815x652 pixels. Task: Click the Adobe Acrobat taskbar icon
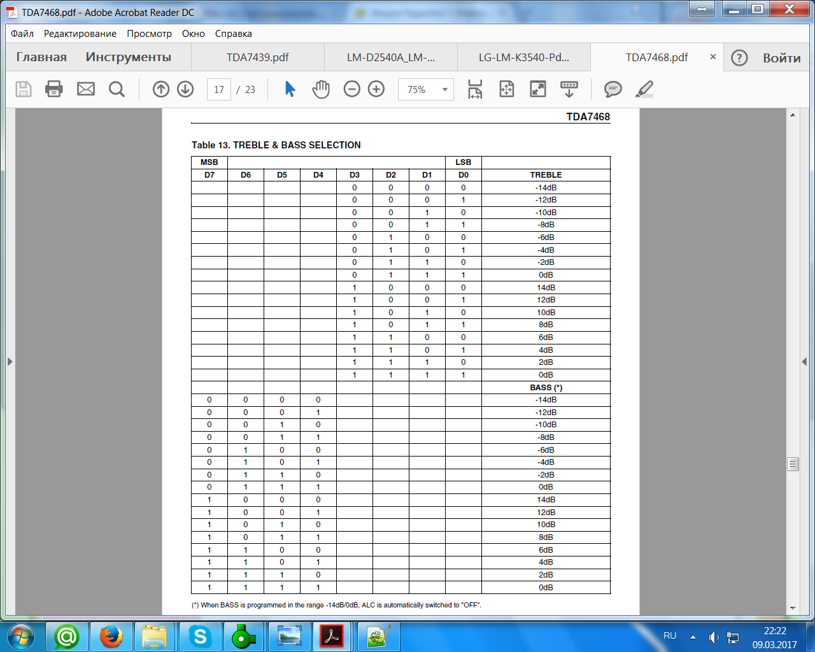pos(332,636)
